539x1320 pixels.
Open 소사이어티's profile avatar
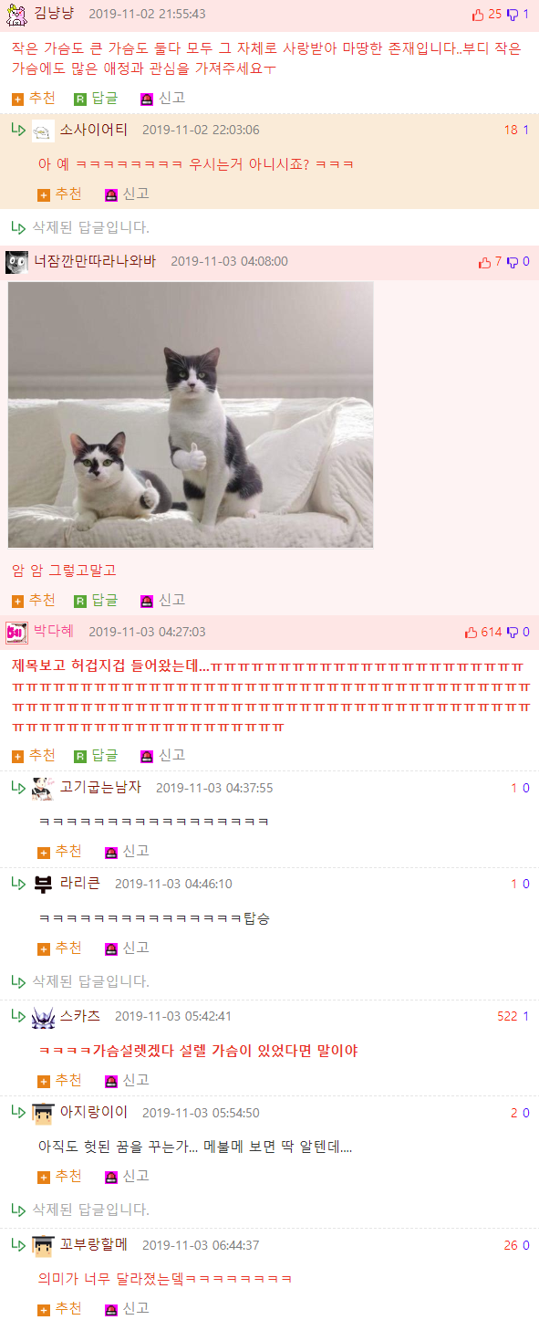click(x=43, y=131)
